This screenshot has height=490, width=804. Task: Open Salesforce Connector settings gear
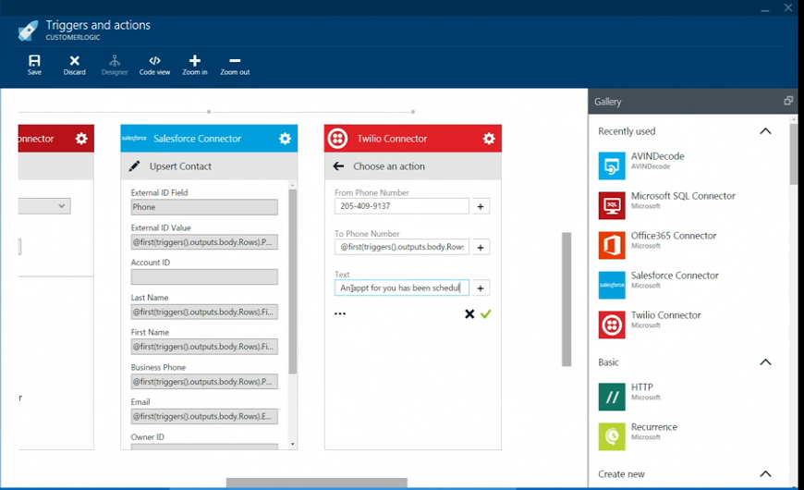285,139
